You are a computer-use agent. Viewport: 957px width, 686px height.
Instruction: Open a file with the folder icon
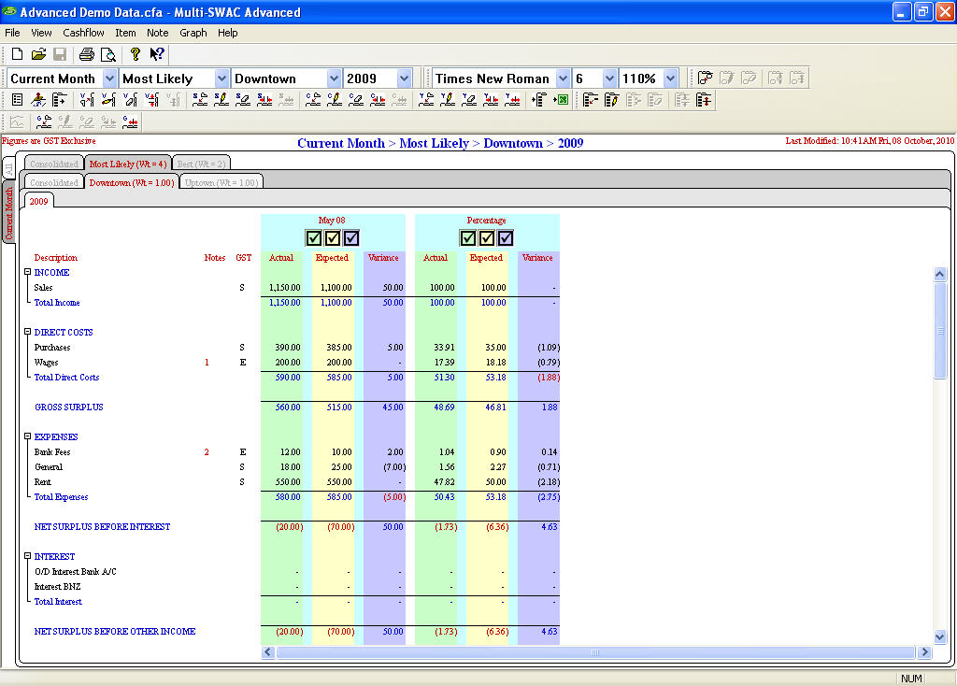pos(38,54)
